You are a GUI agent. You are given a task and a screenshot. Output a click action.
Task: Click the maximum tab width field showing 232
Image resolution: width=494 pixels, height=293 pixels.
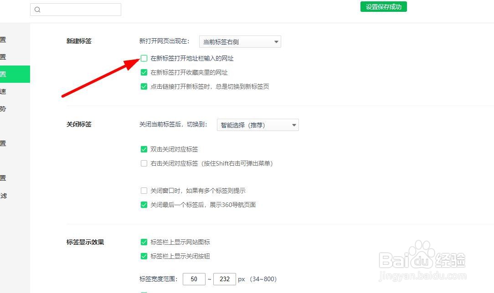coord(225,279)
